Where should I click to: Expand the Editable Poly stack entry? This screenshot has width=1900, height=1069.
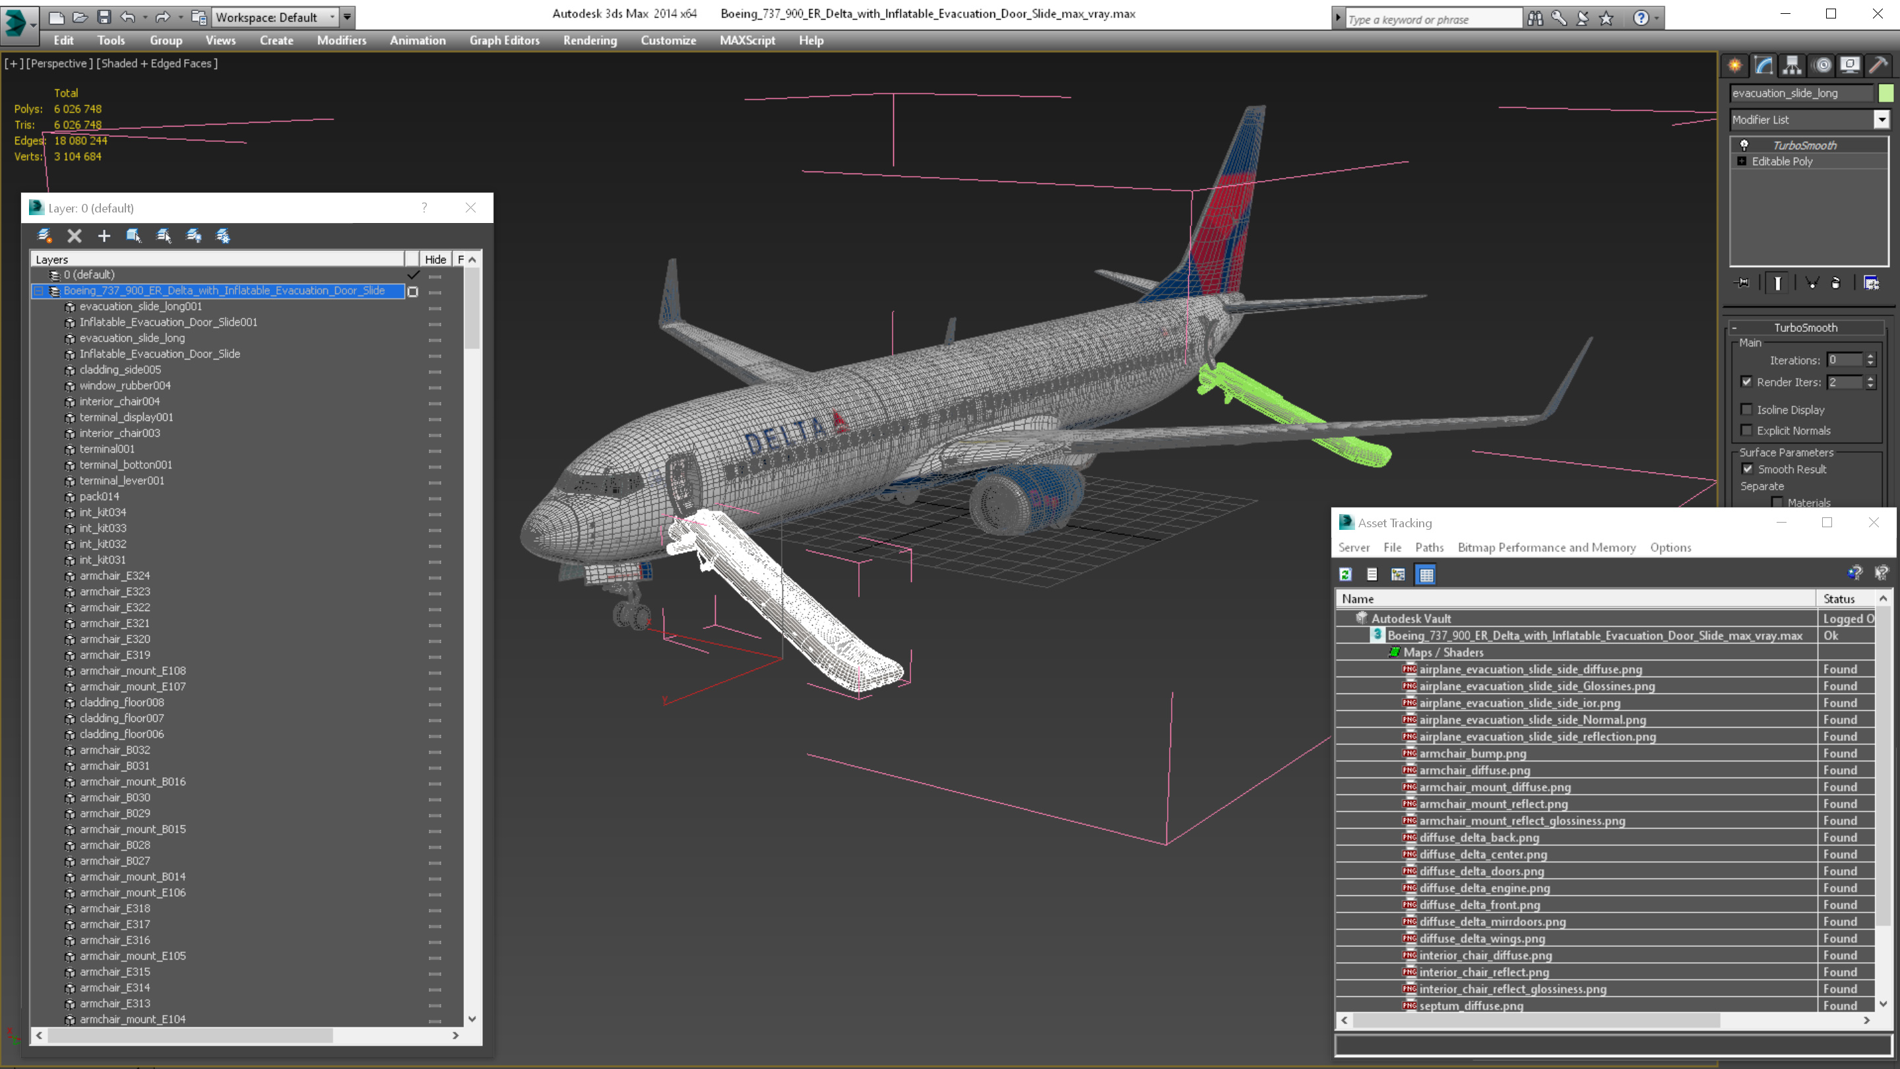[1742, 162]
